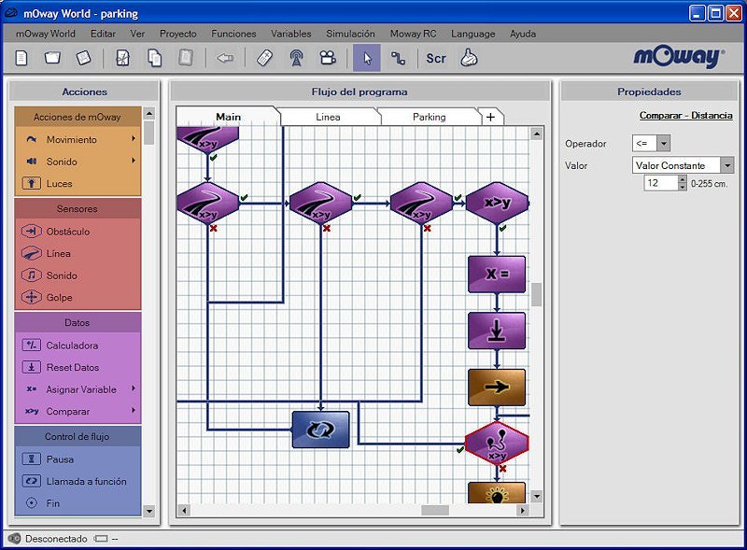This screenshot has width=747, height=550.
Task: Select the Obstáculo sensor action
Action: pyautogui.click(x=68, y=232)
